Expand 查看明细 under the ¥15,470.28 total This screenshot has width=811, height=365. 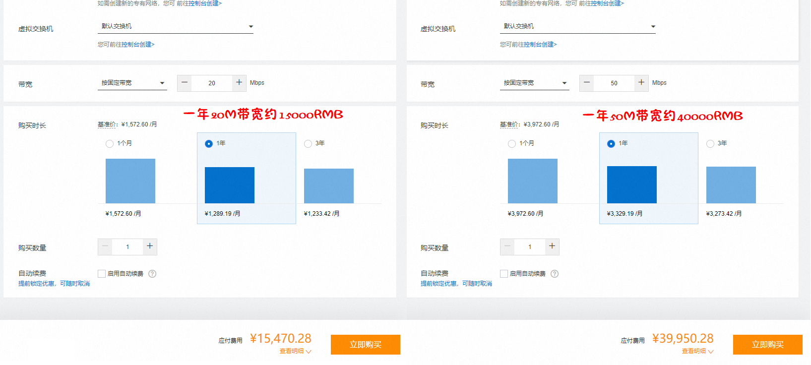coord(295,351)
